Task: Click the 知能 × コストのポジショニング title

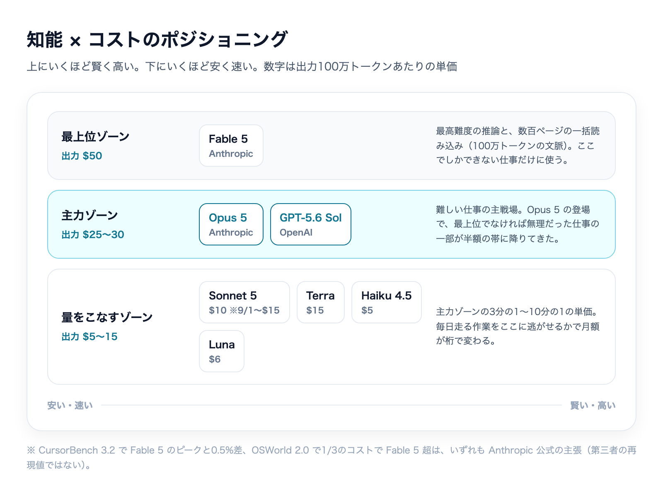Action: 157,40
